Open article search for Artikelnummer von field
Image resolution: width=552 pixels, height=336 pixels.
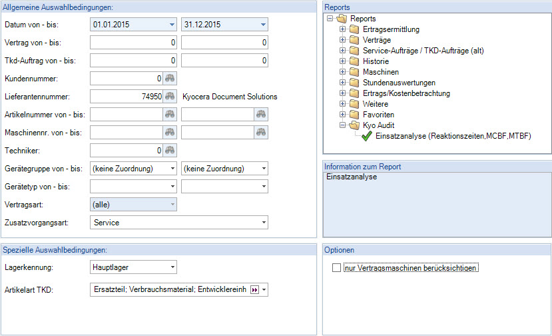pyautogui.click(x=170, y=115)
